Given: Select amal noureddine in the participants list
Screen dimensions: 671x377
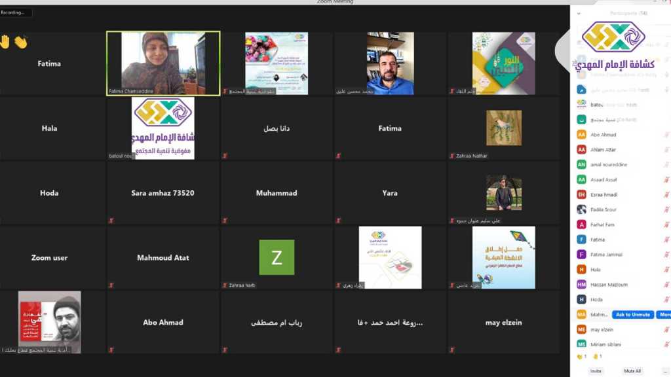Looking at the screenshot, I should pyautogui.click(x=608, y=164).
